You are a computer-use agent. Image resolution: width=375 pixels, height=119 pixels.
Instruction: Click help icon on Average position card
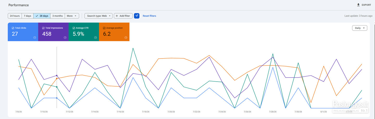tap(126, 38)
